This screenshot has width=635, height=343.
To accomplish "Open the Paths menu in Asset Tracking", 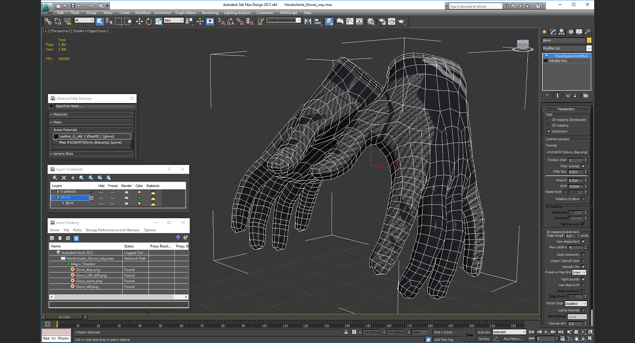I will (x=77, y=230).
